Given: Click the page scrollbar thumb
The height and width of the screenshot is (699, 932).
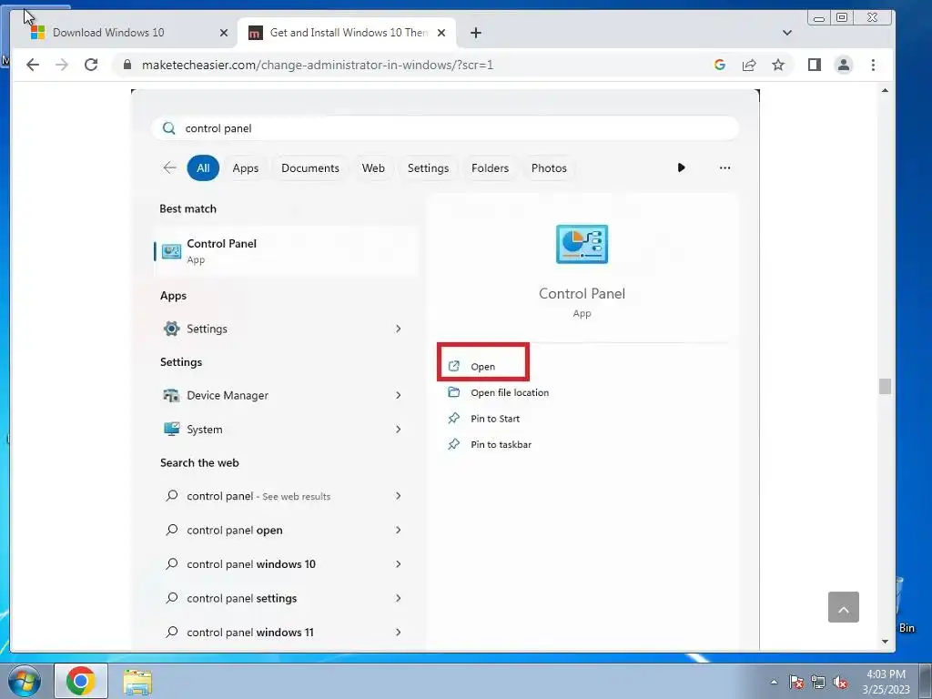Looking at the screenshot, I should pyautogui.click(x=885, y=386).
